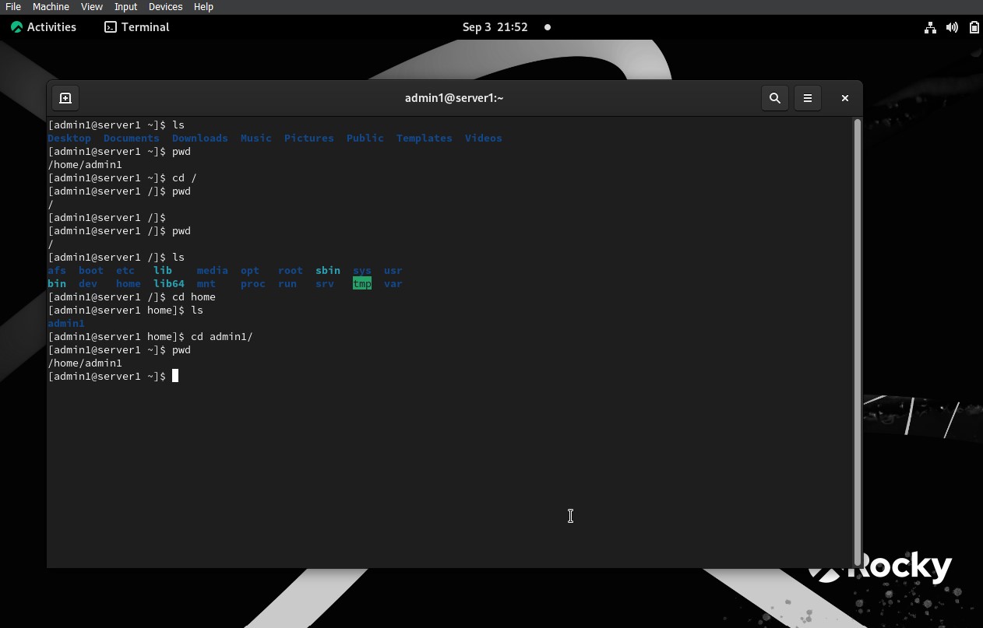Click the mnt directory entry
983x628 pixels.
pos(206,284)
